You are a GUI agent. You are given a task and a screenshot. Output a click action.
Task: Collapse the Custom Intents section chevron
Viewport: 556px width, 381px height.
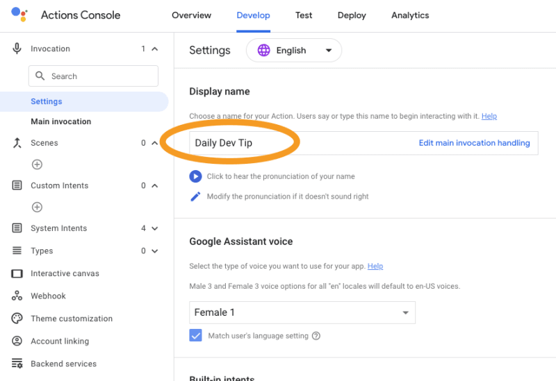coord(154,185)
